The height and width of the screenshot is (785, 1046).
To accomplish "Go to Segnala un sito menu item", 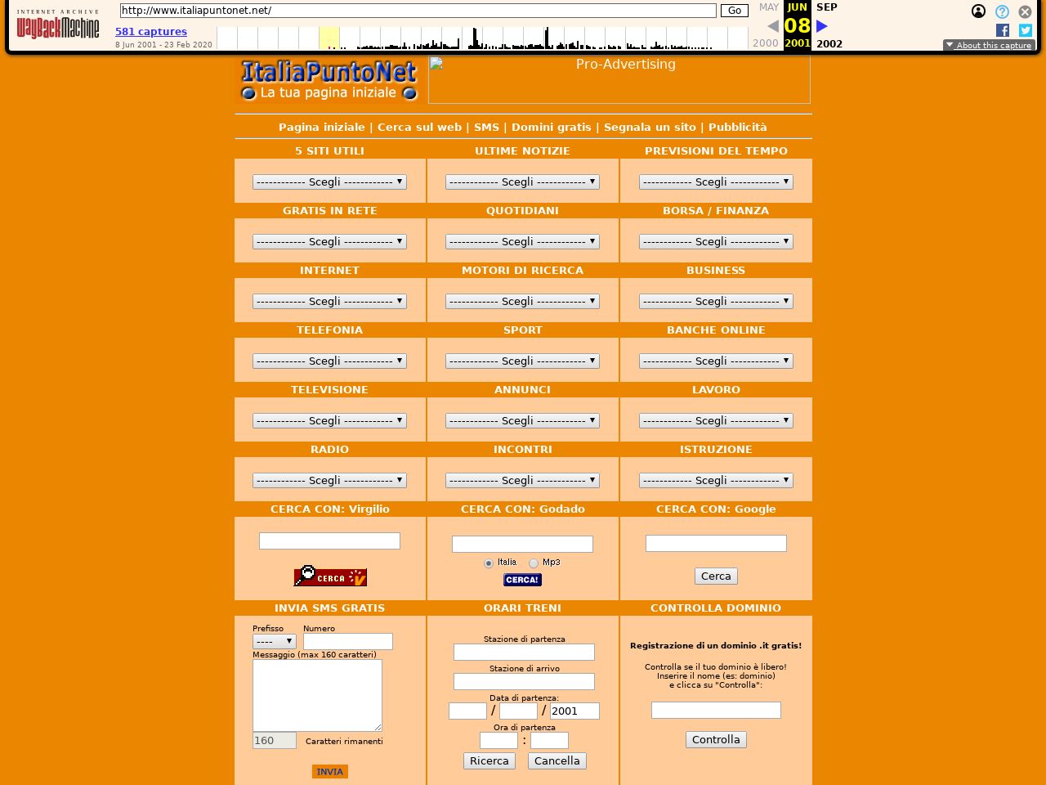I will click(650, 128).
